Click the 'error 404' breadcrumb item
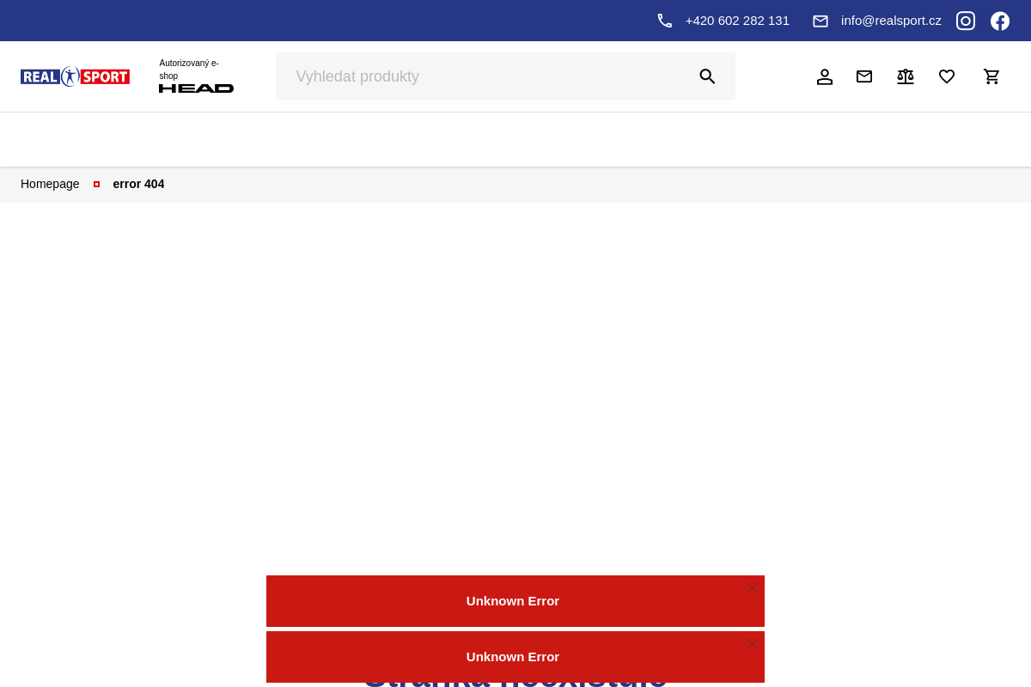 coord(138,184)
